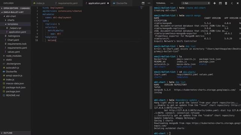Image resolution: width=241 pixels, height=135 pixels.
Task: Click 'matchLabels:' line in editor
Action: click(x=55, y=30)
